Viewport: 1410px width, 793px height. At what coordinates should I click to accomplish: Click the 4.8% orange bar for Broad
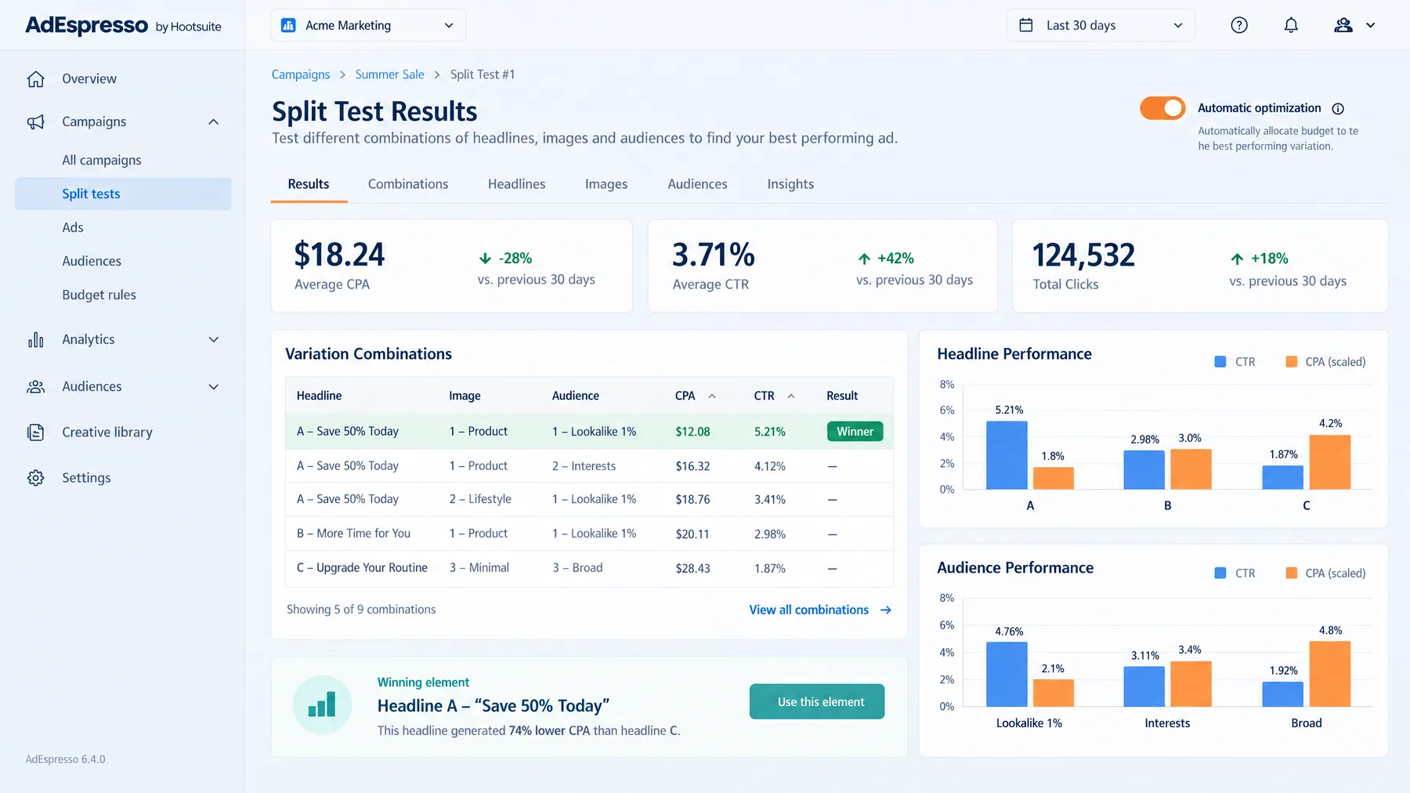point(1330,674)
